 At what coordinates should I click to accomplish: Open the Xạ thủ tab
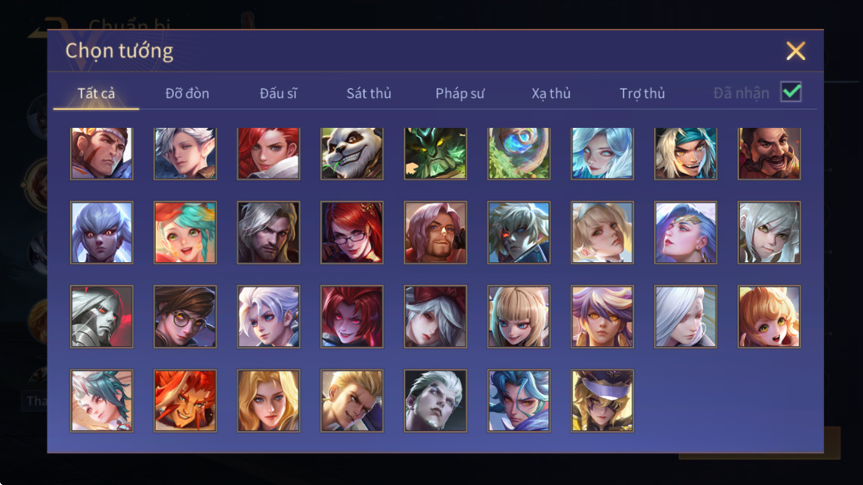(551, 93)
